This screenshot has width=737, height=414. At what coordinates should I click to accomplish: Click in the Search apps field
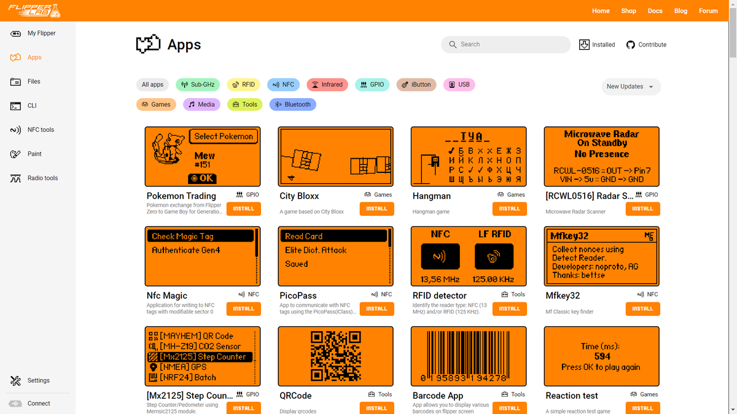pyautogui.click(x=505, y=44)
